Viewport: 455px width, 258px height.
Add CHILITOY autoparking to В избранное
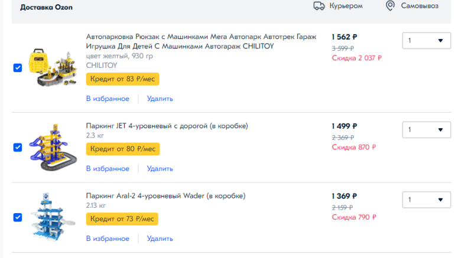[108, 99]
